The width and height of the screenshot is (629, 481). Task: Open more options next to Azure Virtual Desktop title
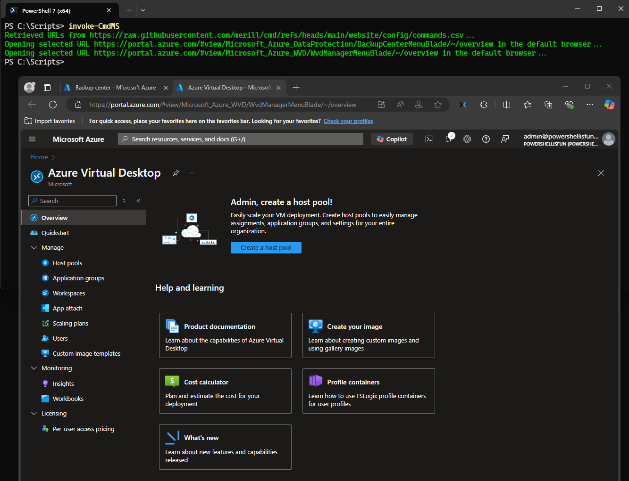point(191,173)
